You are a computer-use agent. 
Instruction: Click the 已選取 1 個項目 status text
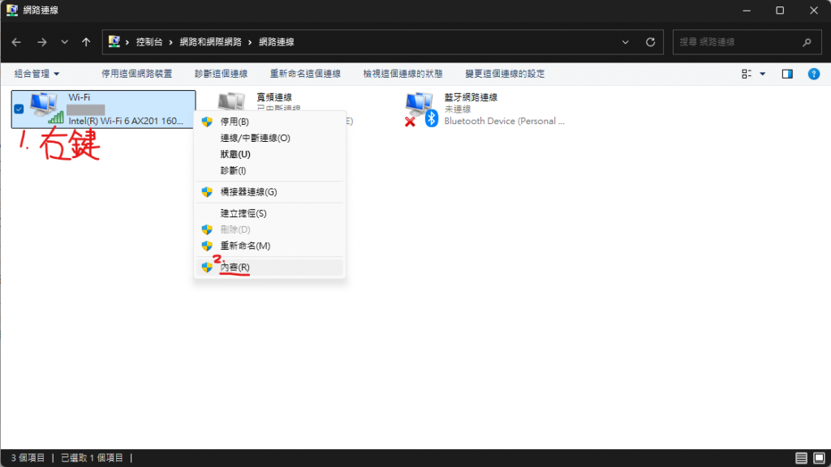tap(93, 457)
